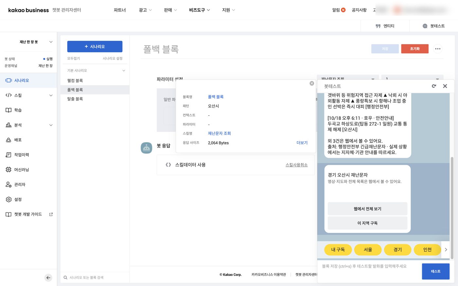Open 재난문자 조회 skill link in popup
This screenshot has width=458, height=286.
220,133
